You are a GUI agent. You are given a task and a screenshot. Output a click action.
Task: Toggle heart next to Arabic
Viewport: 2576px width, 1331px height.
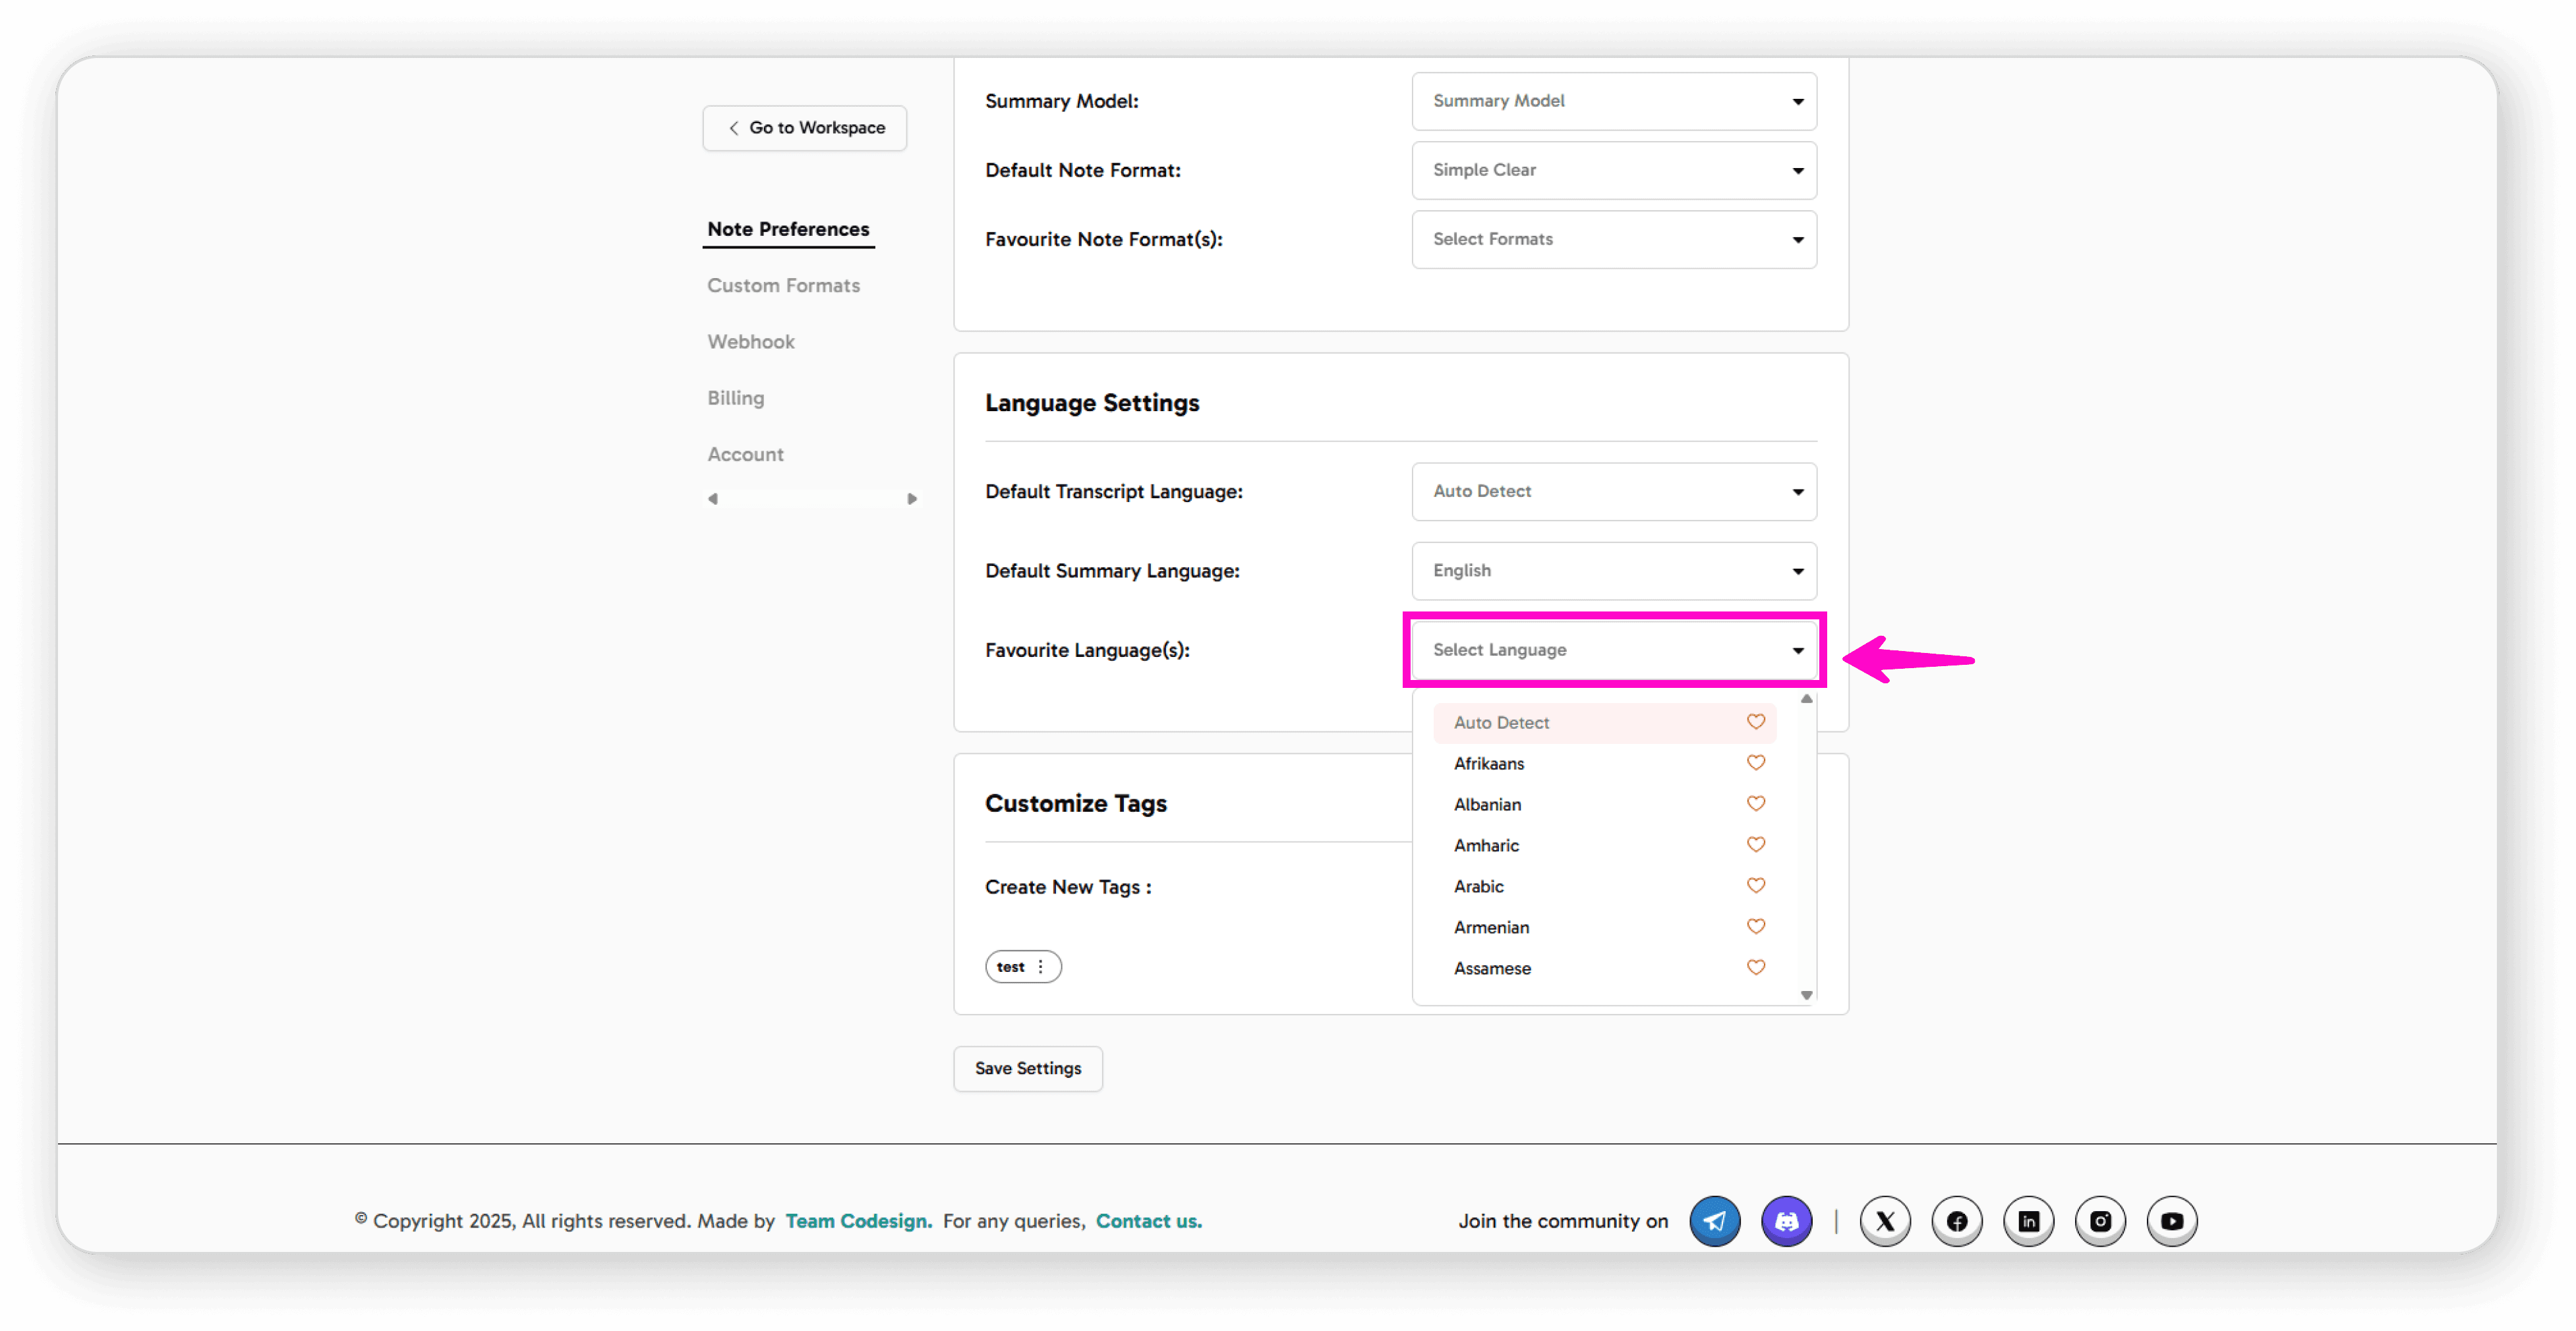click(1755, 886)
